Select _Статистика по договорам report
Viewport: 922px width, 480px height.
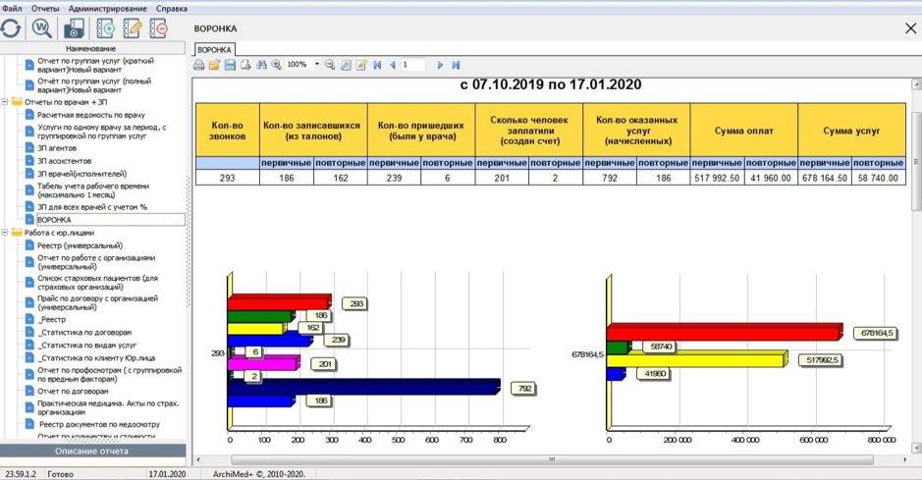(84, 333)
